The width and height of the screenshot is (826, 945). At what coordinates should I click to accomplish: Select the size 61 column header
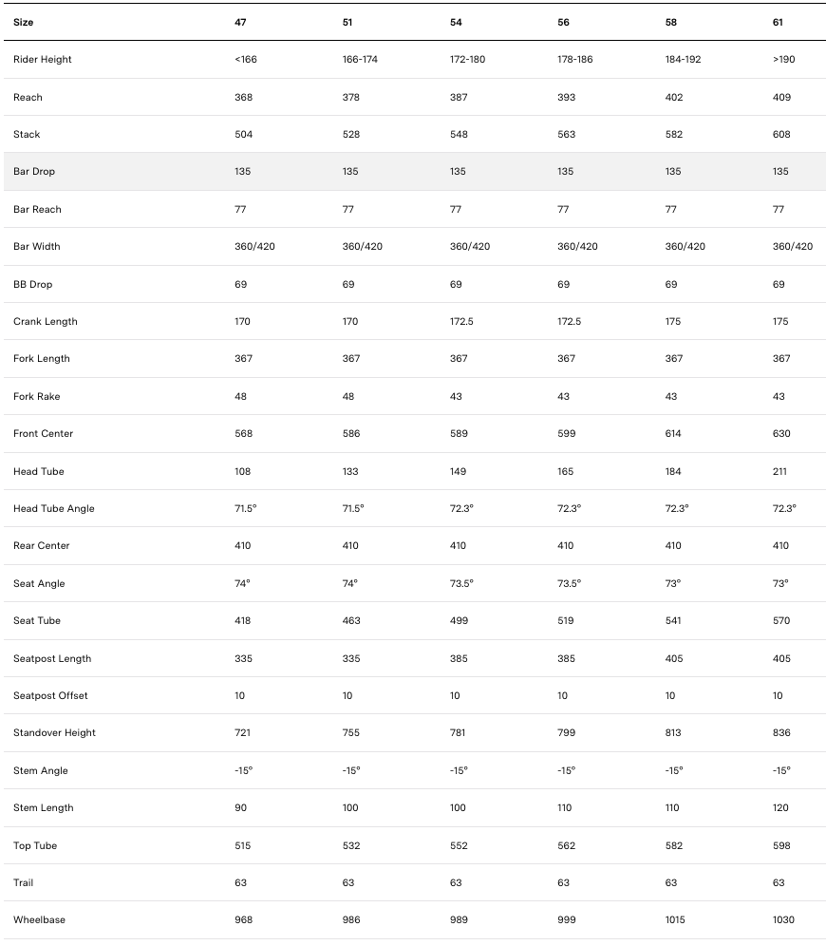[779, 22]
